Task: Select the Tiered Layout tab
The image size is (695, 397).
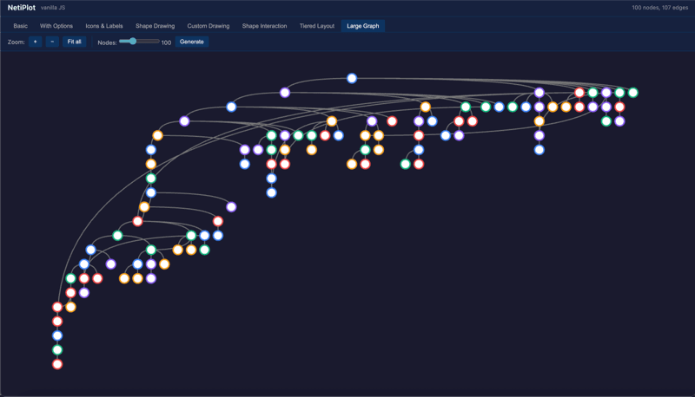Action: (x=317, y=26)
